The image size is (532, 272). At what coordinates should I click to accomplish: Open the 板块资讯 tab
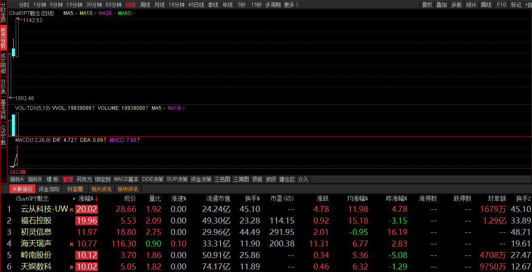tap(128, 189)
